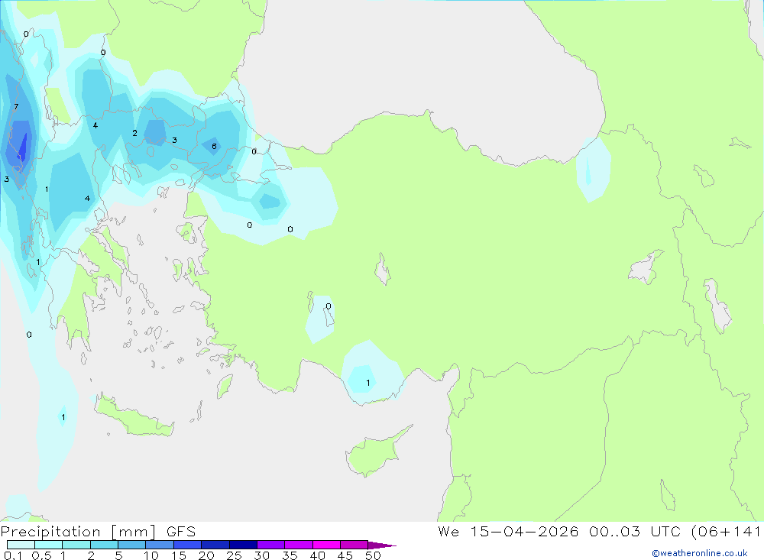This screenshot has width=764, height=560.
Task: Click the 45 to 50 mm legend swatch
Action: 354,545
